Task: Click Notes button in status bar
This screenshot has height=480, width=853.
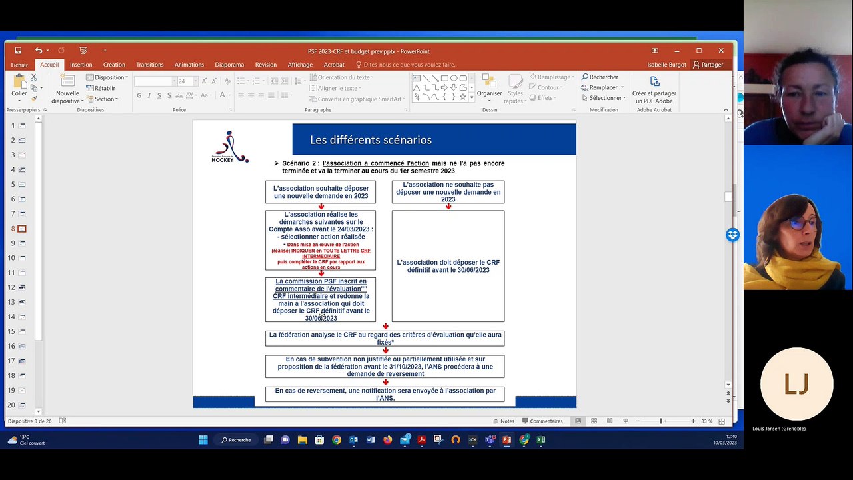Action: (504, 421)
